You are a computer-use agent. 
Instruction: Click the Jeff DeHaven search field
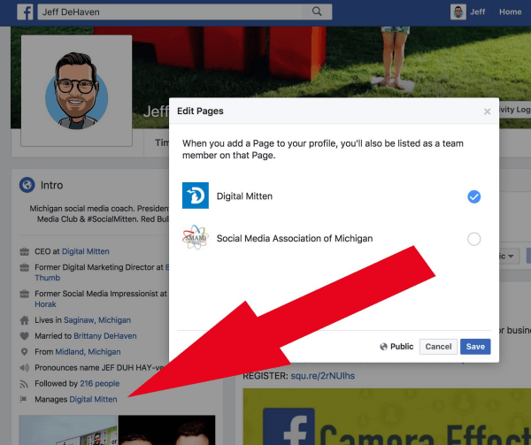tap(185, 12)
